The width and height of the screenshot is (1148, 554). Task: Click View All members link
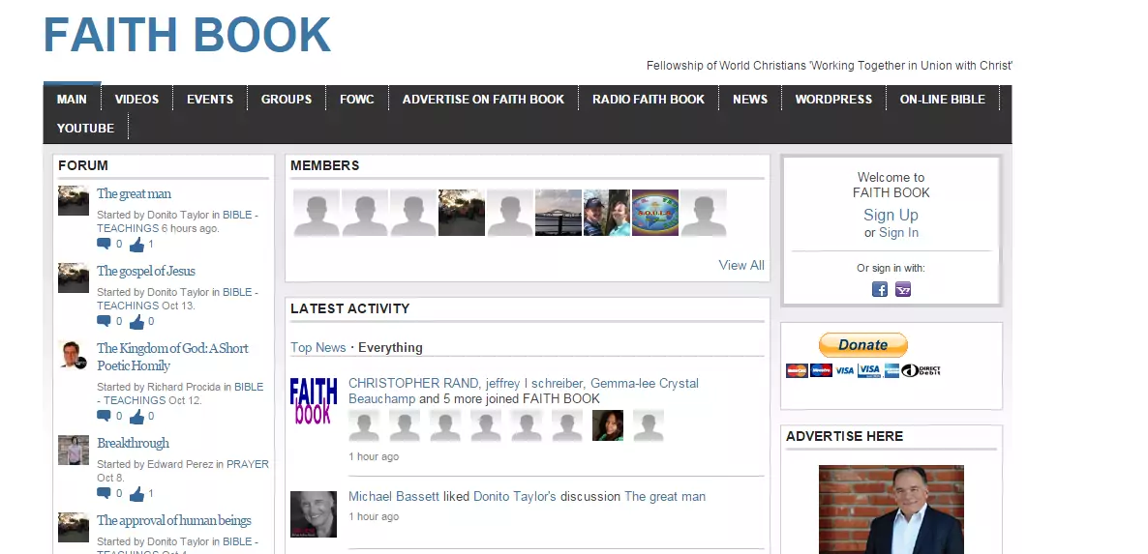point(740,265)
